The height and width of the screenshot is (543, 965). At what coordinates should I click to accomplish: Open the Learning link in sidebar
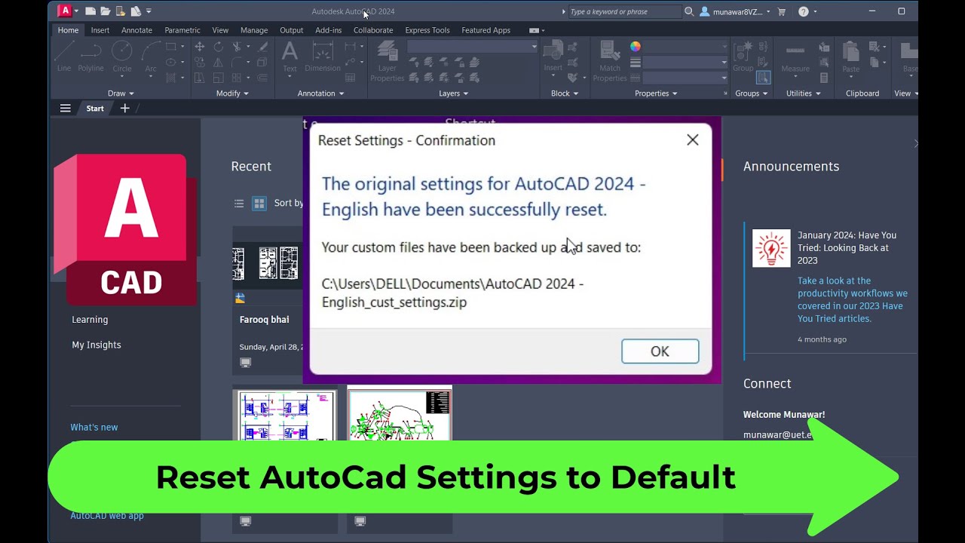[x=90, y=320]
